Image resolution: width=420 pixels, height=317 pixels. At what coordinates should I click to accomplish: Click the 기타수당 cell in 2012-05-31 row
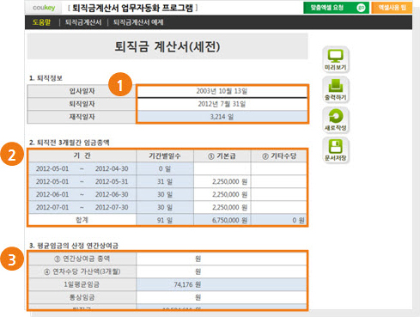[279, 181]
